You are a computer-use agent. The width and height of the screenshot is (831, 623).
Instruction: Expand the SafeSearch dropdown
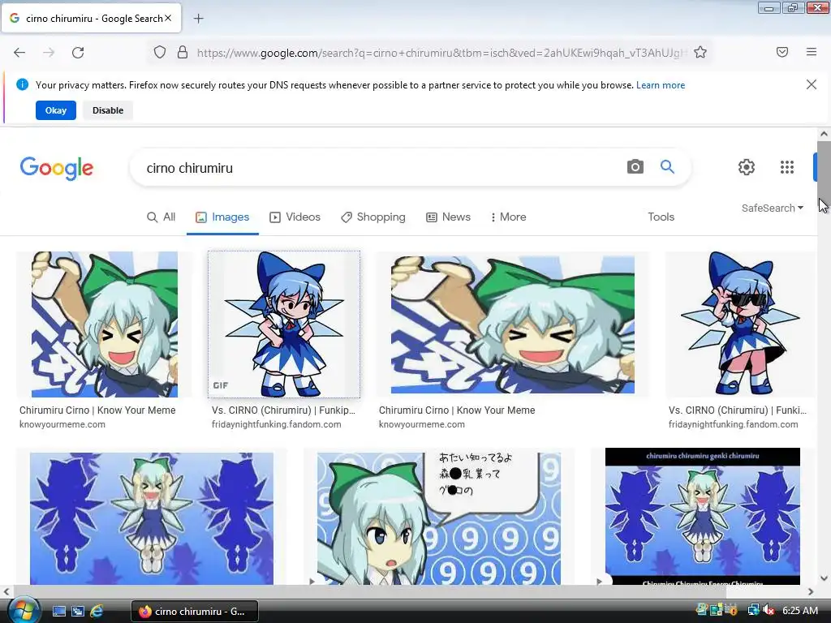(x=773, y=208)
